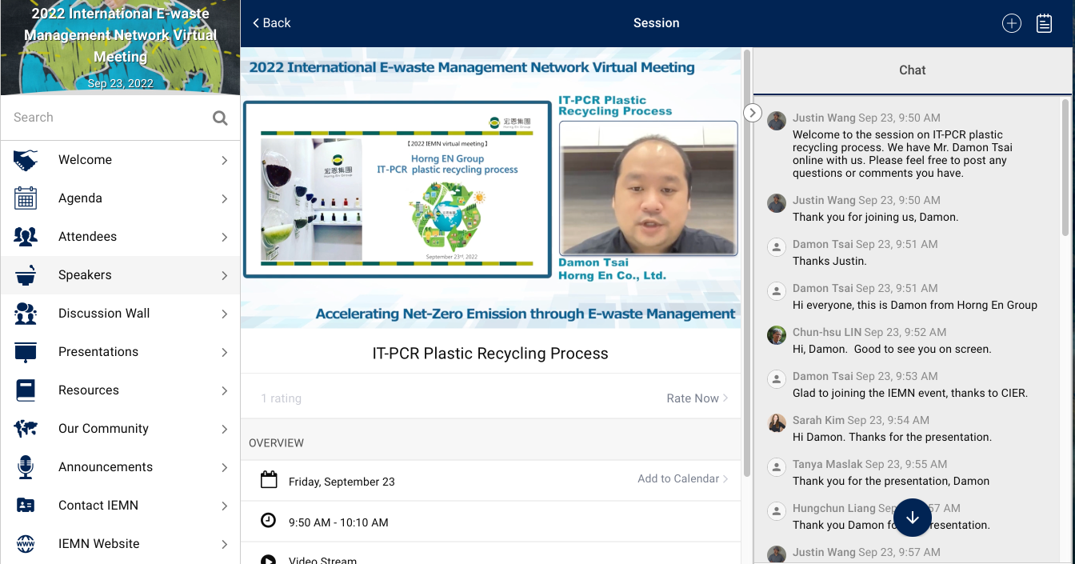Click the speaker video thumbnail of Damon Tsai
Screen dimensions: 1075x564
pos(647,189)
